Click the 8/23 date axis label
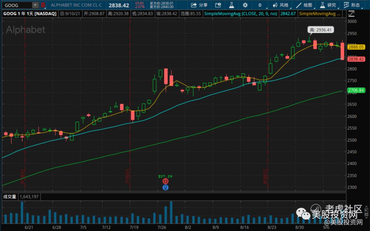The width and height of the screenshot is (370, 231). point(272,227)
